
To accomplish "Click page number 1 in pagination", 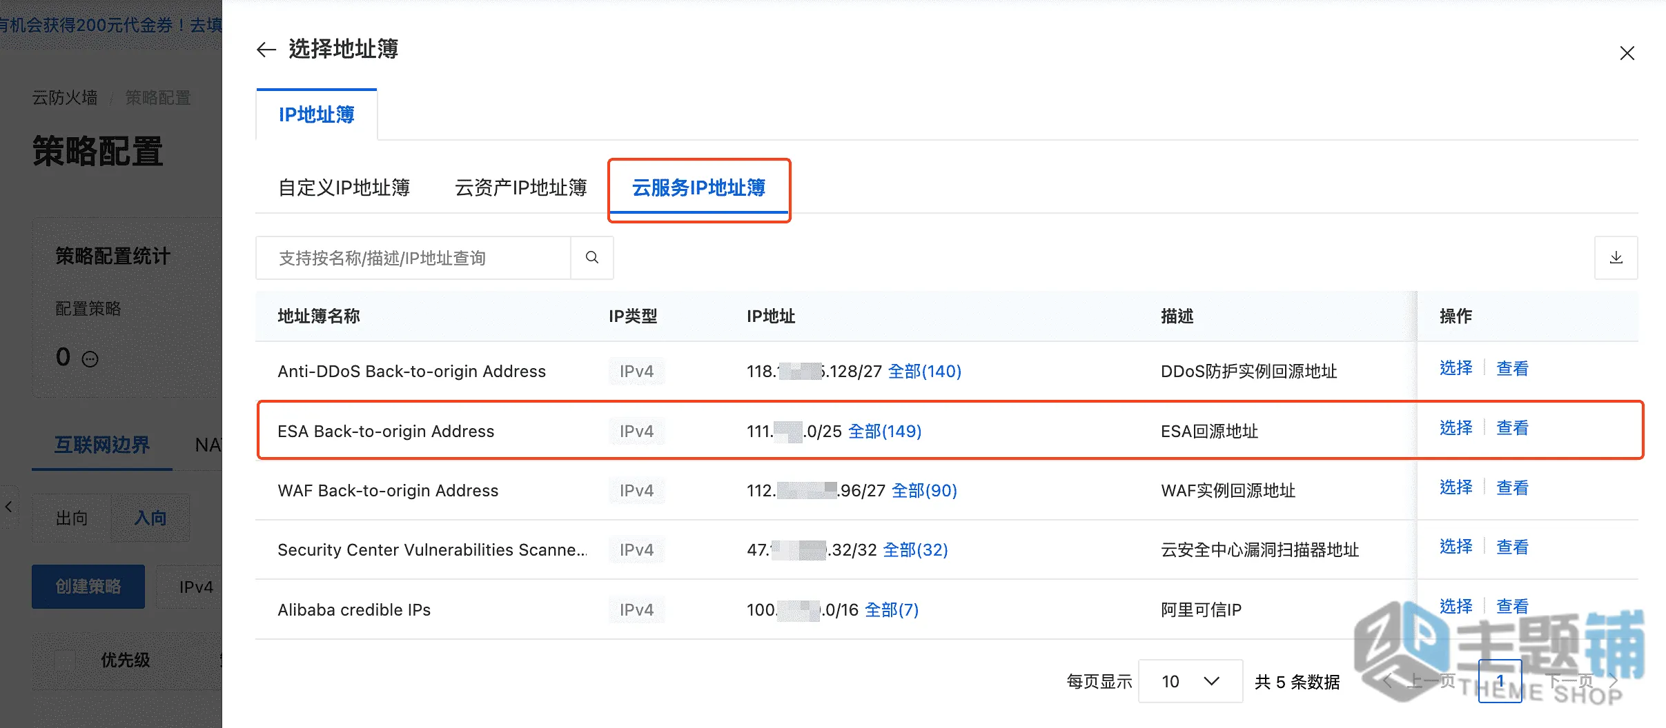I will pos(1500,681).
